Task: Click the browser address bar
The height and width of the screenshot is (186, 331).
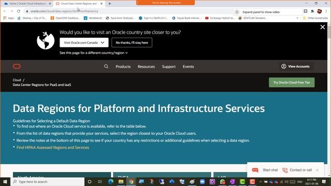Action: 129,11
